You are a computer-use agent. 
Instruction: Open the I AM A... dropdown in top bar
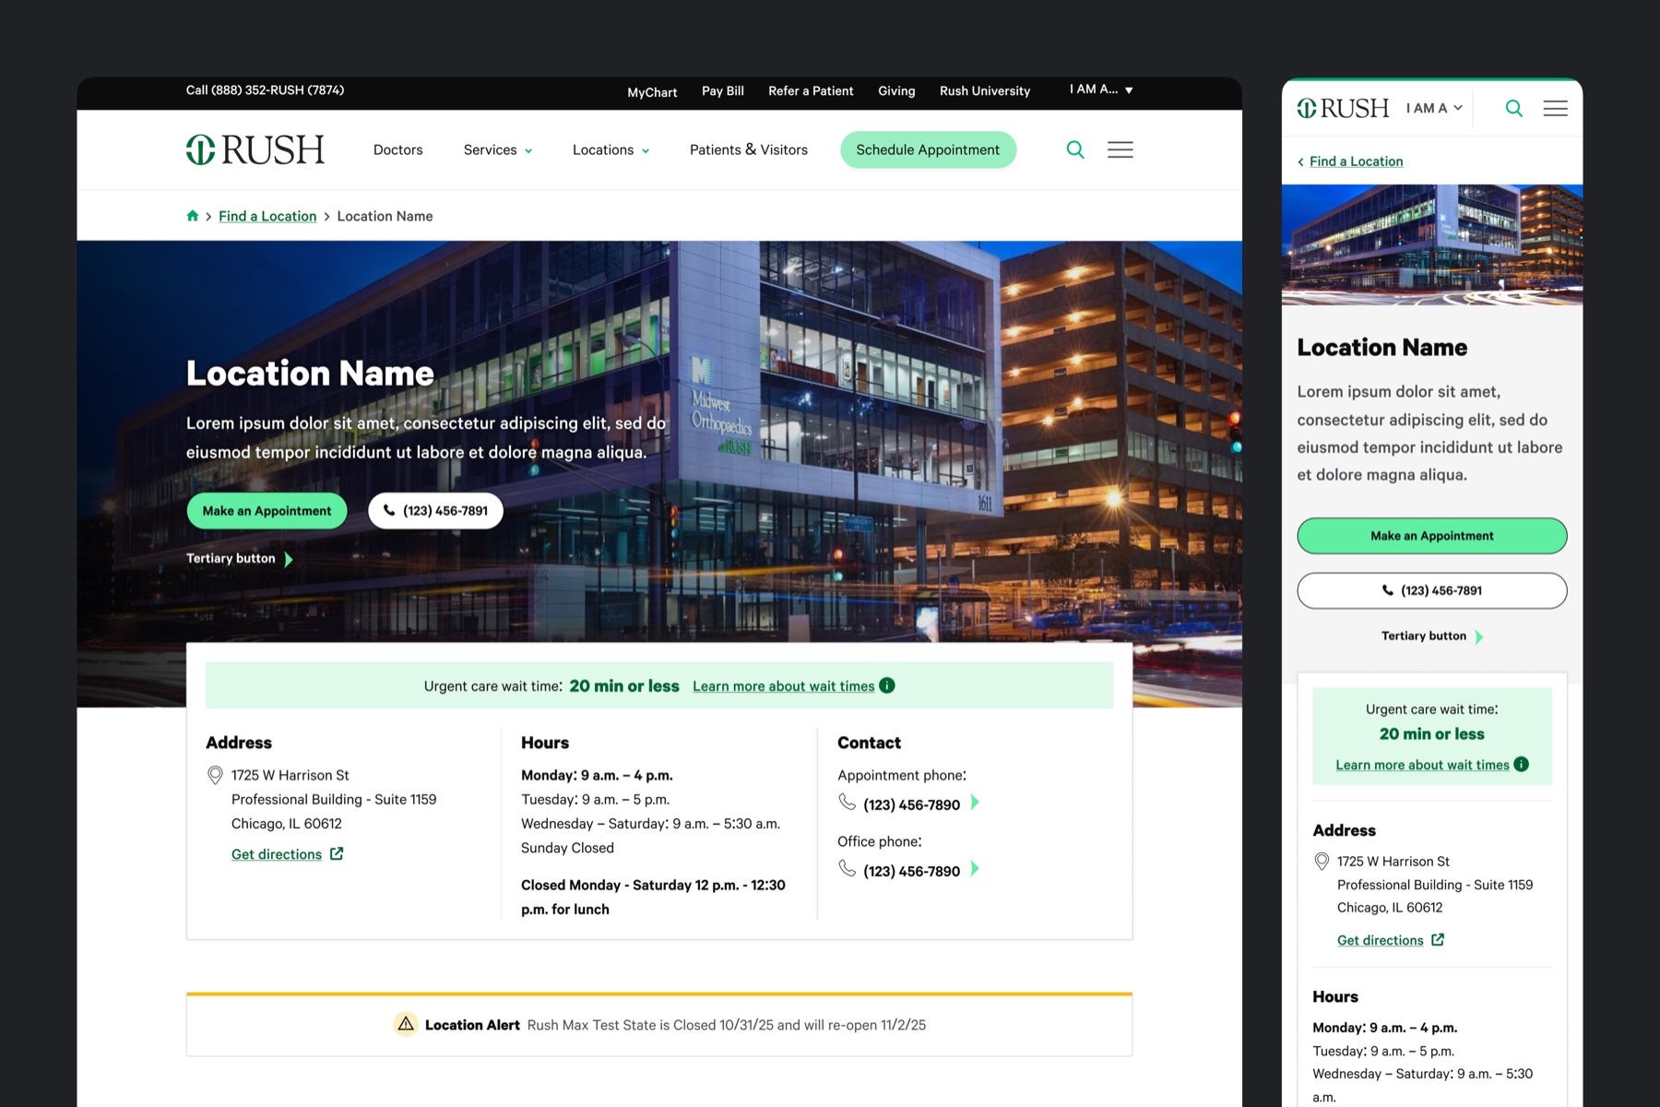1101,89
